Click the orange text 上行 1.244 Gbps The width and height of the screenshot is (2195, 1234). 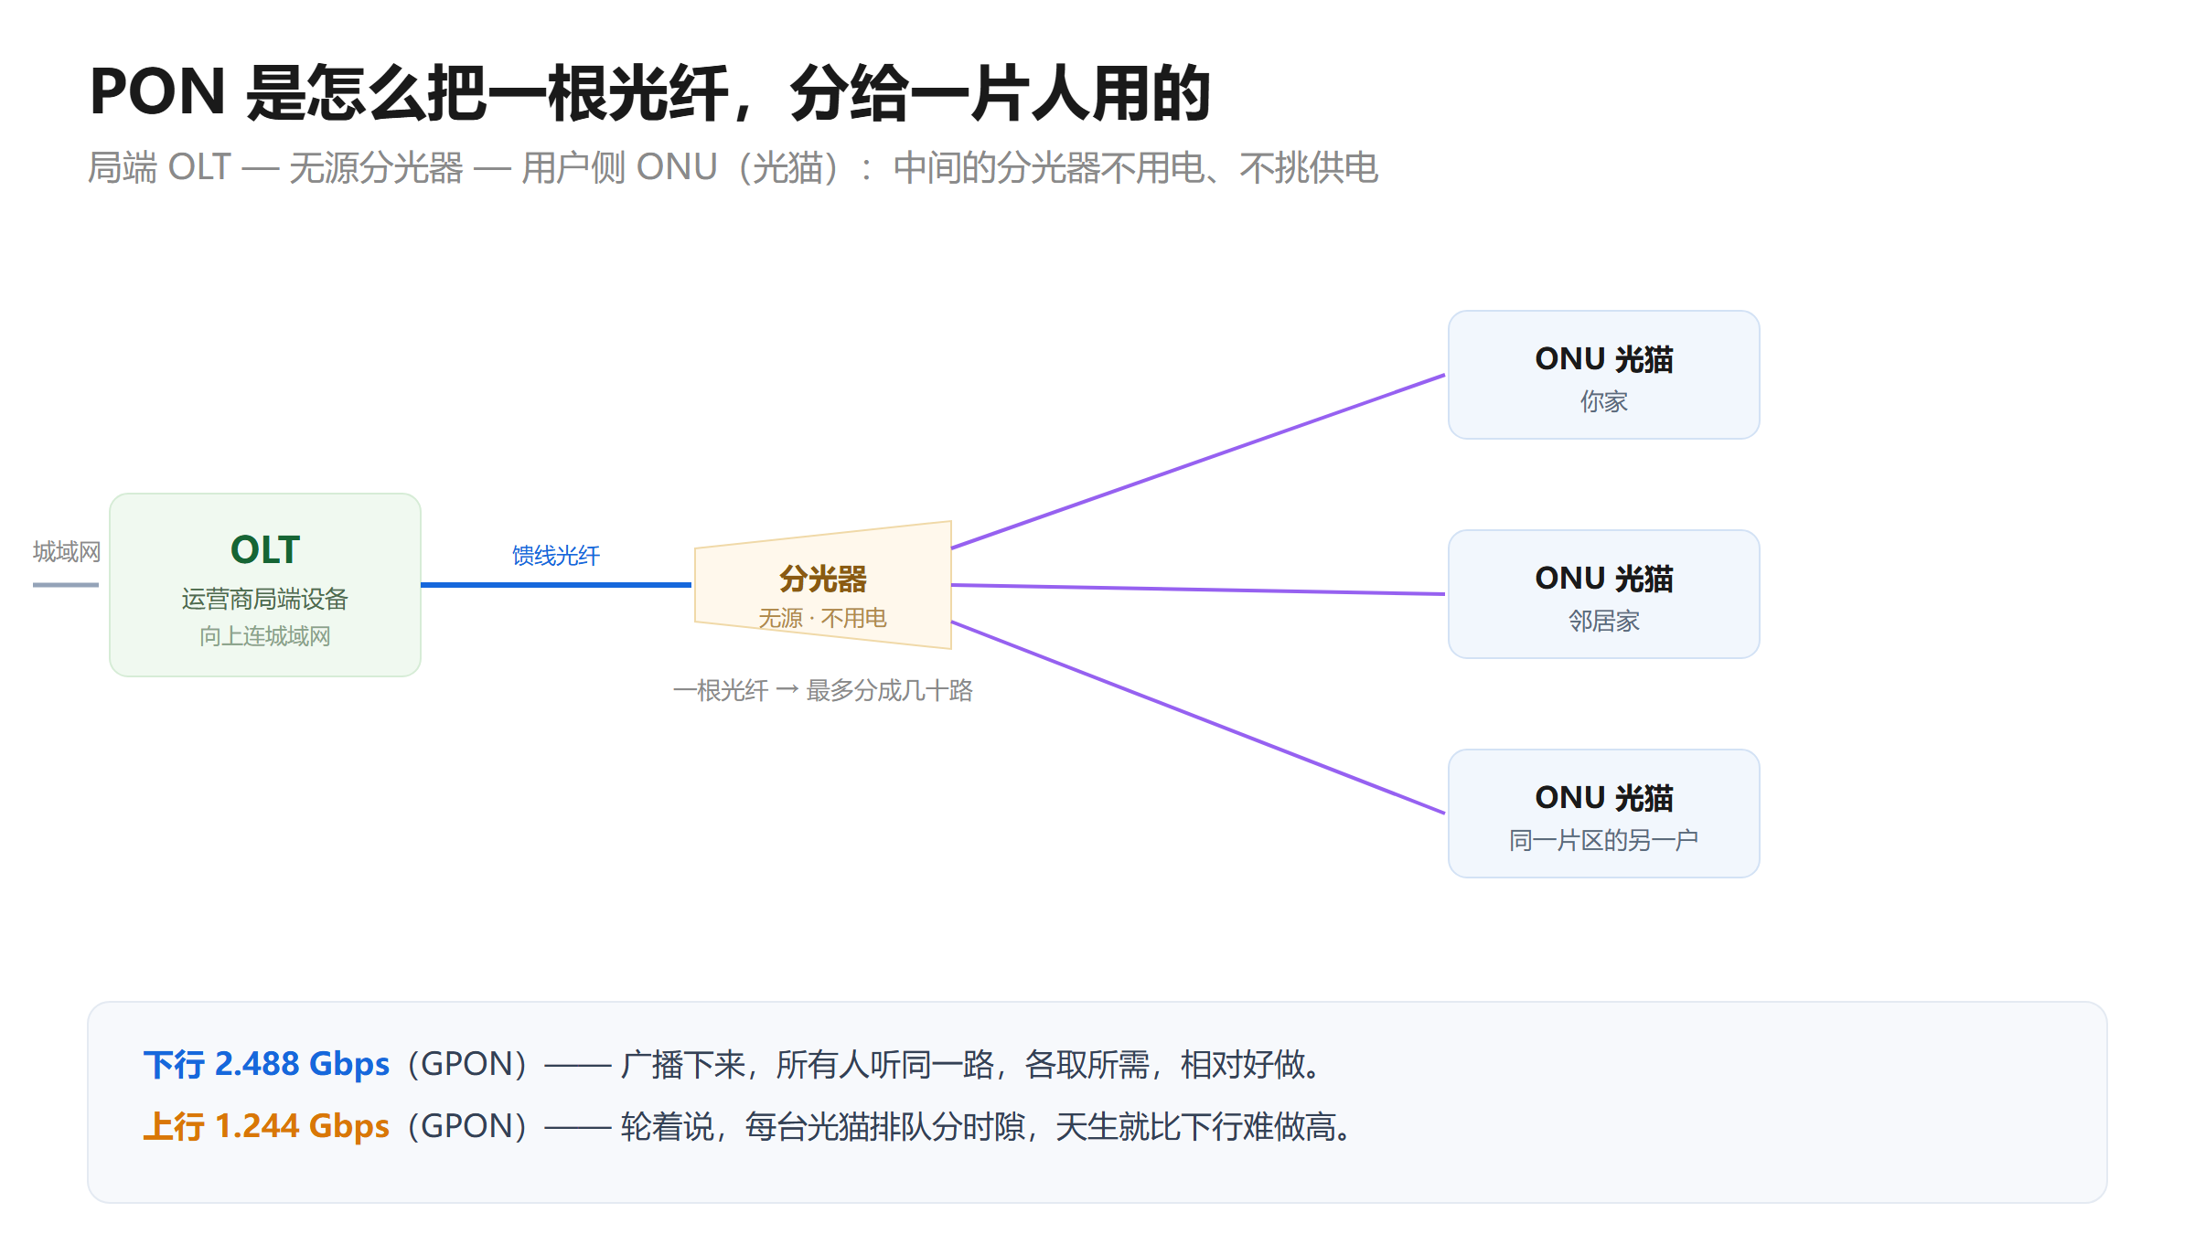pyautogui.click(x=266, y=1126)
